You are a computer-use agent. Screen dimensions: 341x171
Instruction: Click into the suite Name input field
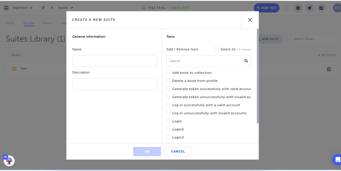pos(114,61)
